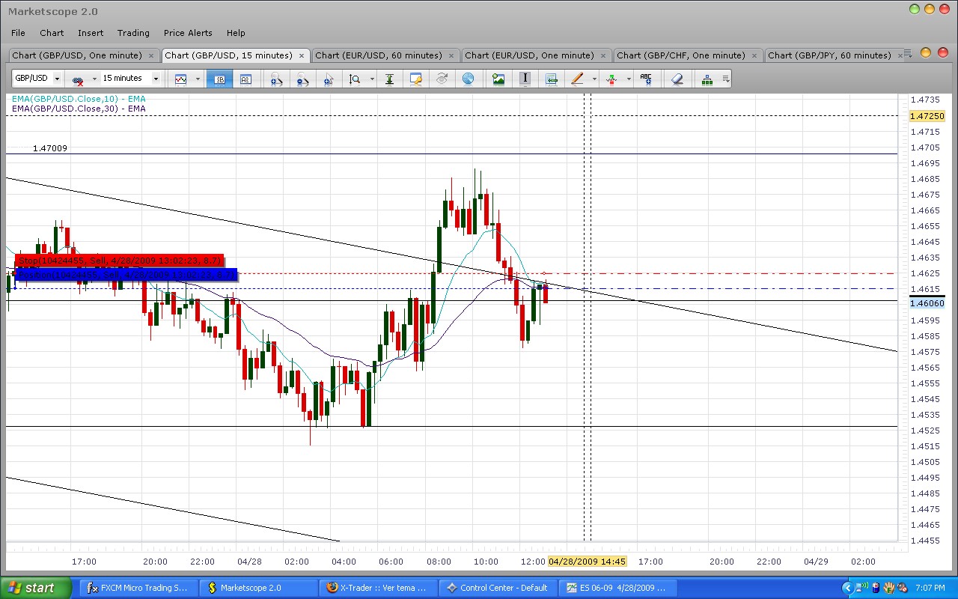Close the Chart (GBP/USD, 15 minutes) tab
Viewport: 958px width, 599px height.
pos(302,55)
